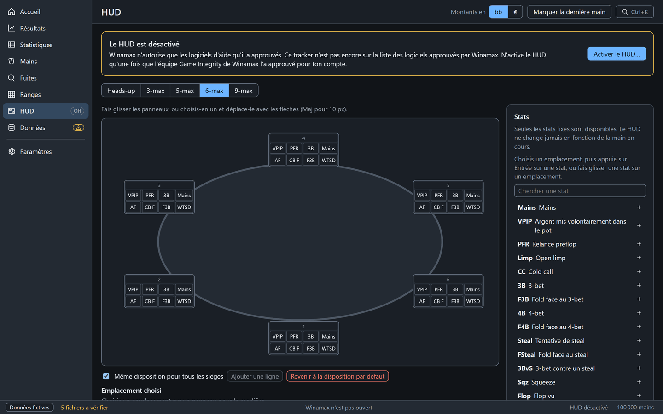Click the Données fictives status badge

[x=29, y=408]
